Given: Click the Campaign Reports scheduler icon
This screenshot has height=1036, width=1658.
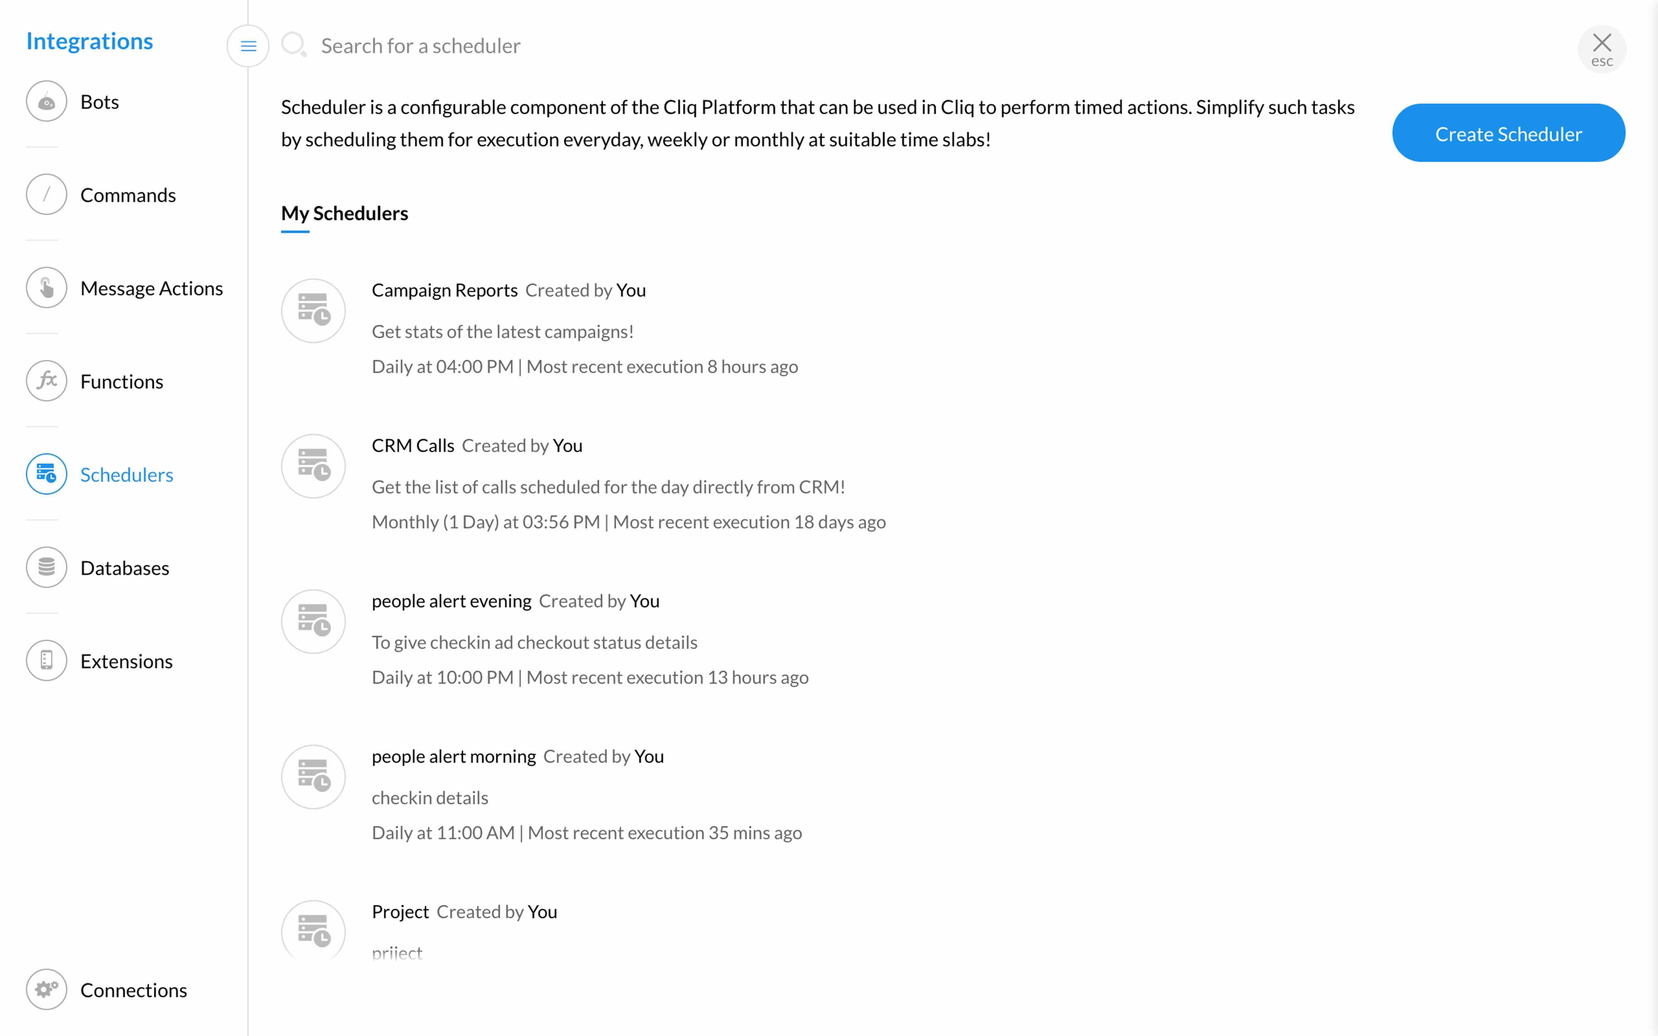Looking at the screenshot, I should 313,310.
